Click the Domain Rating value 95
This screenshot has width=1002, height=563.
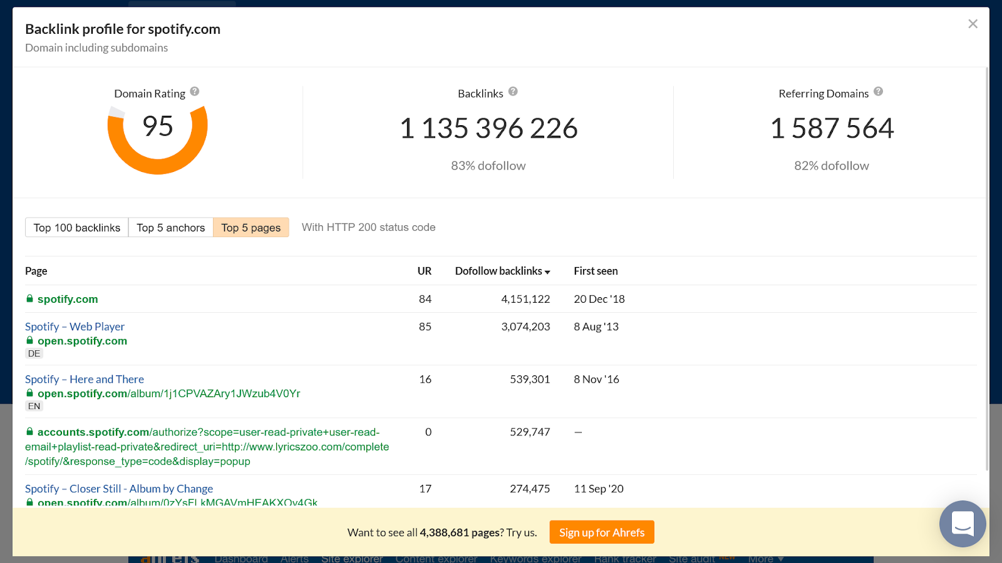pos(157,126)
